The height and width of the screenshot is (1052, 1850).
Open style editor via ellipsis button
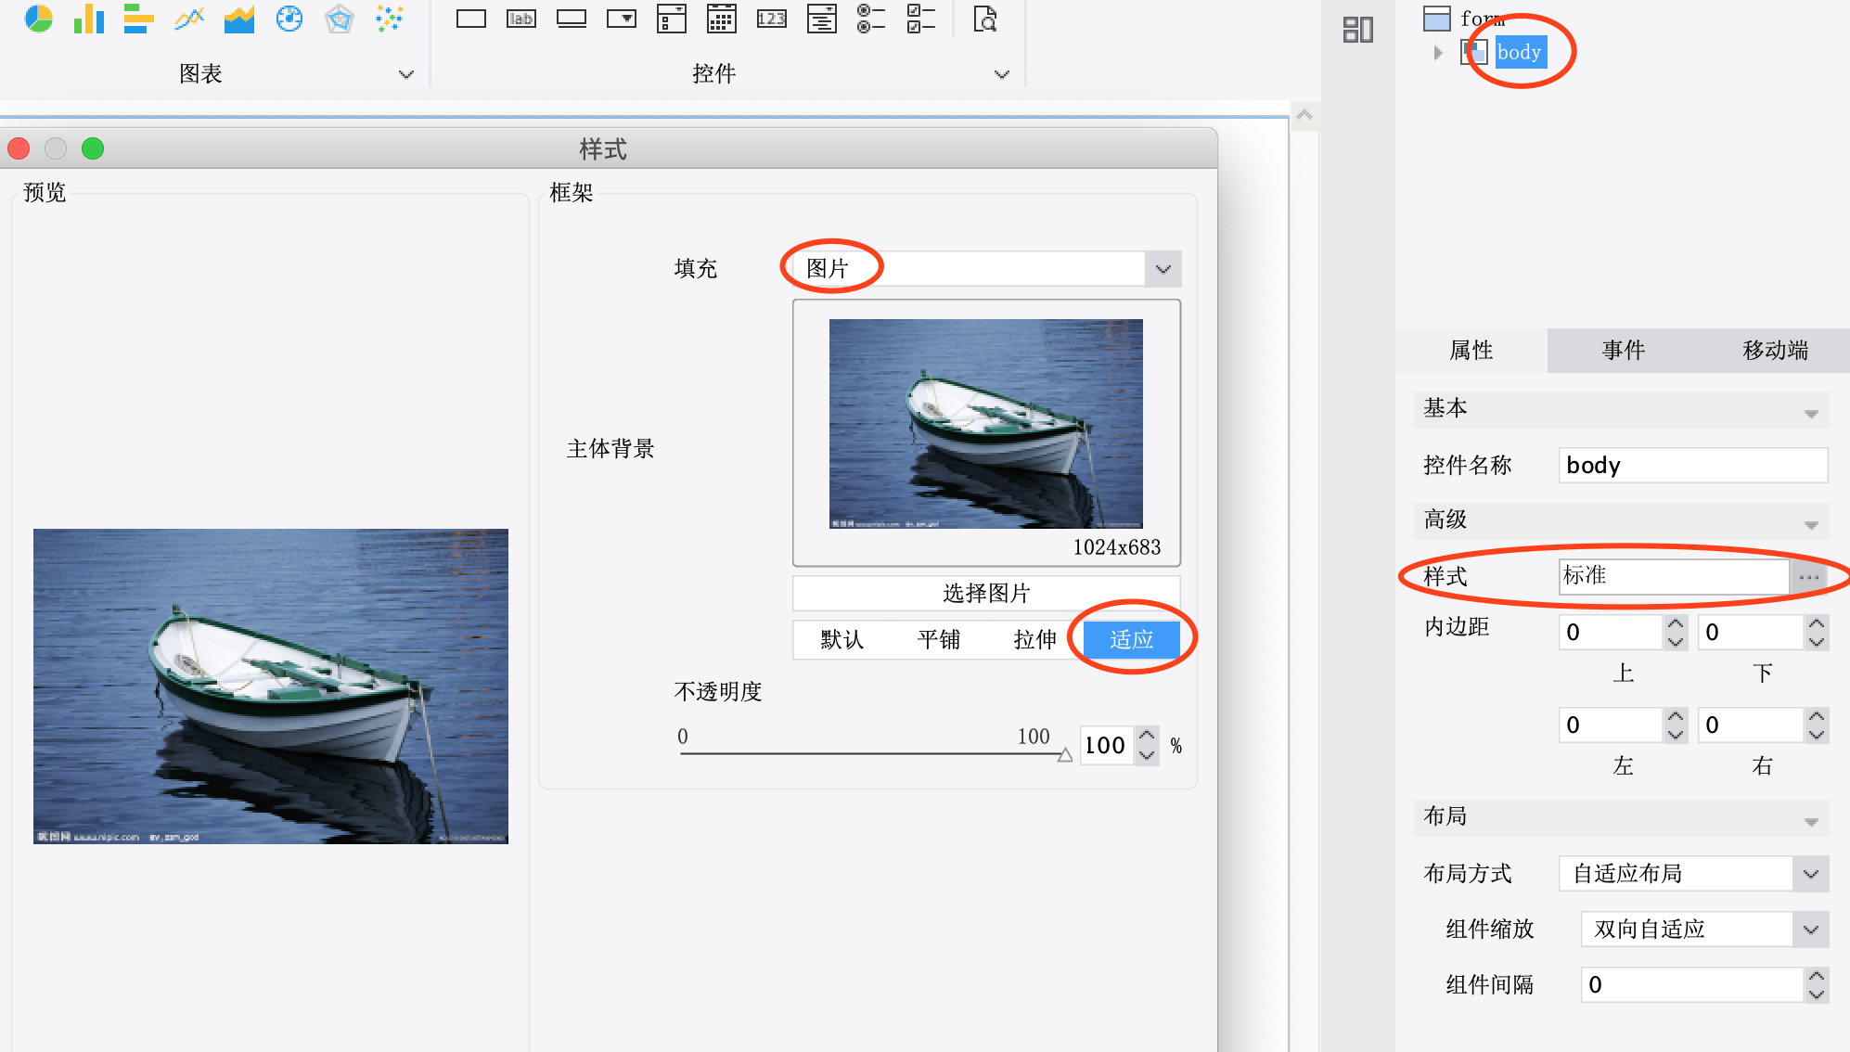click(x=1808, y=577)
